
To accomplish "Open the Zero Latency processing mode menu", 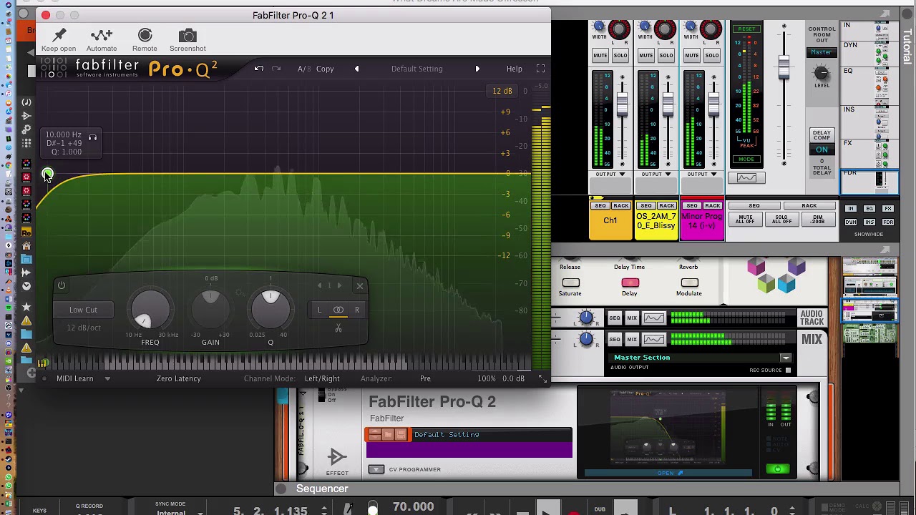I will tap(179, 378).
